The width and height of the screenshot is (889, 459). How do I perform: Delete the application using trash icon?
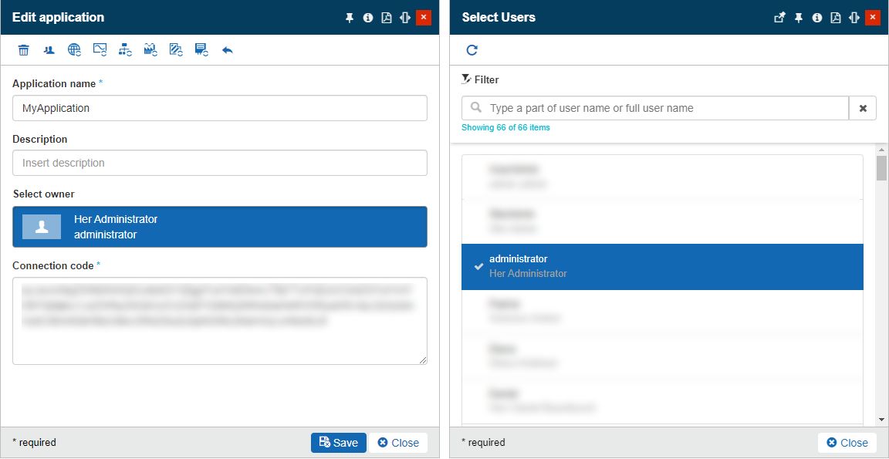(x=23, y=49)
